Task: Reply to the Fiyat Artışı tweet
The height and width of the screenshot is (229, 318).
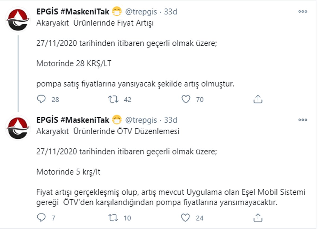Action: coord(41,99)
